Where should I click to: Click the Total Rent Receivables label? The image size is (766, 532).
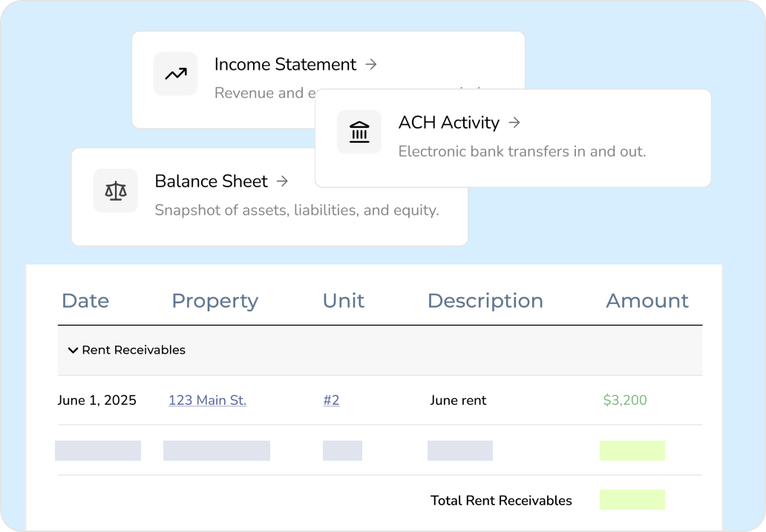[x=501, y=501]
